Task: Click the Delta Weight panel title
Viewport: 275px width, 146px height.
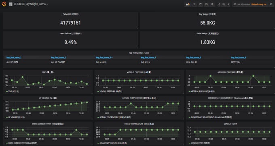Action: click(207, 33)
